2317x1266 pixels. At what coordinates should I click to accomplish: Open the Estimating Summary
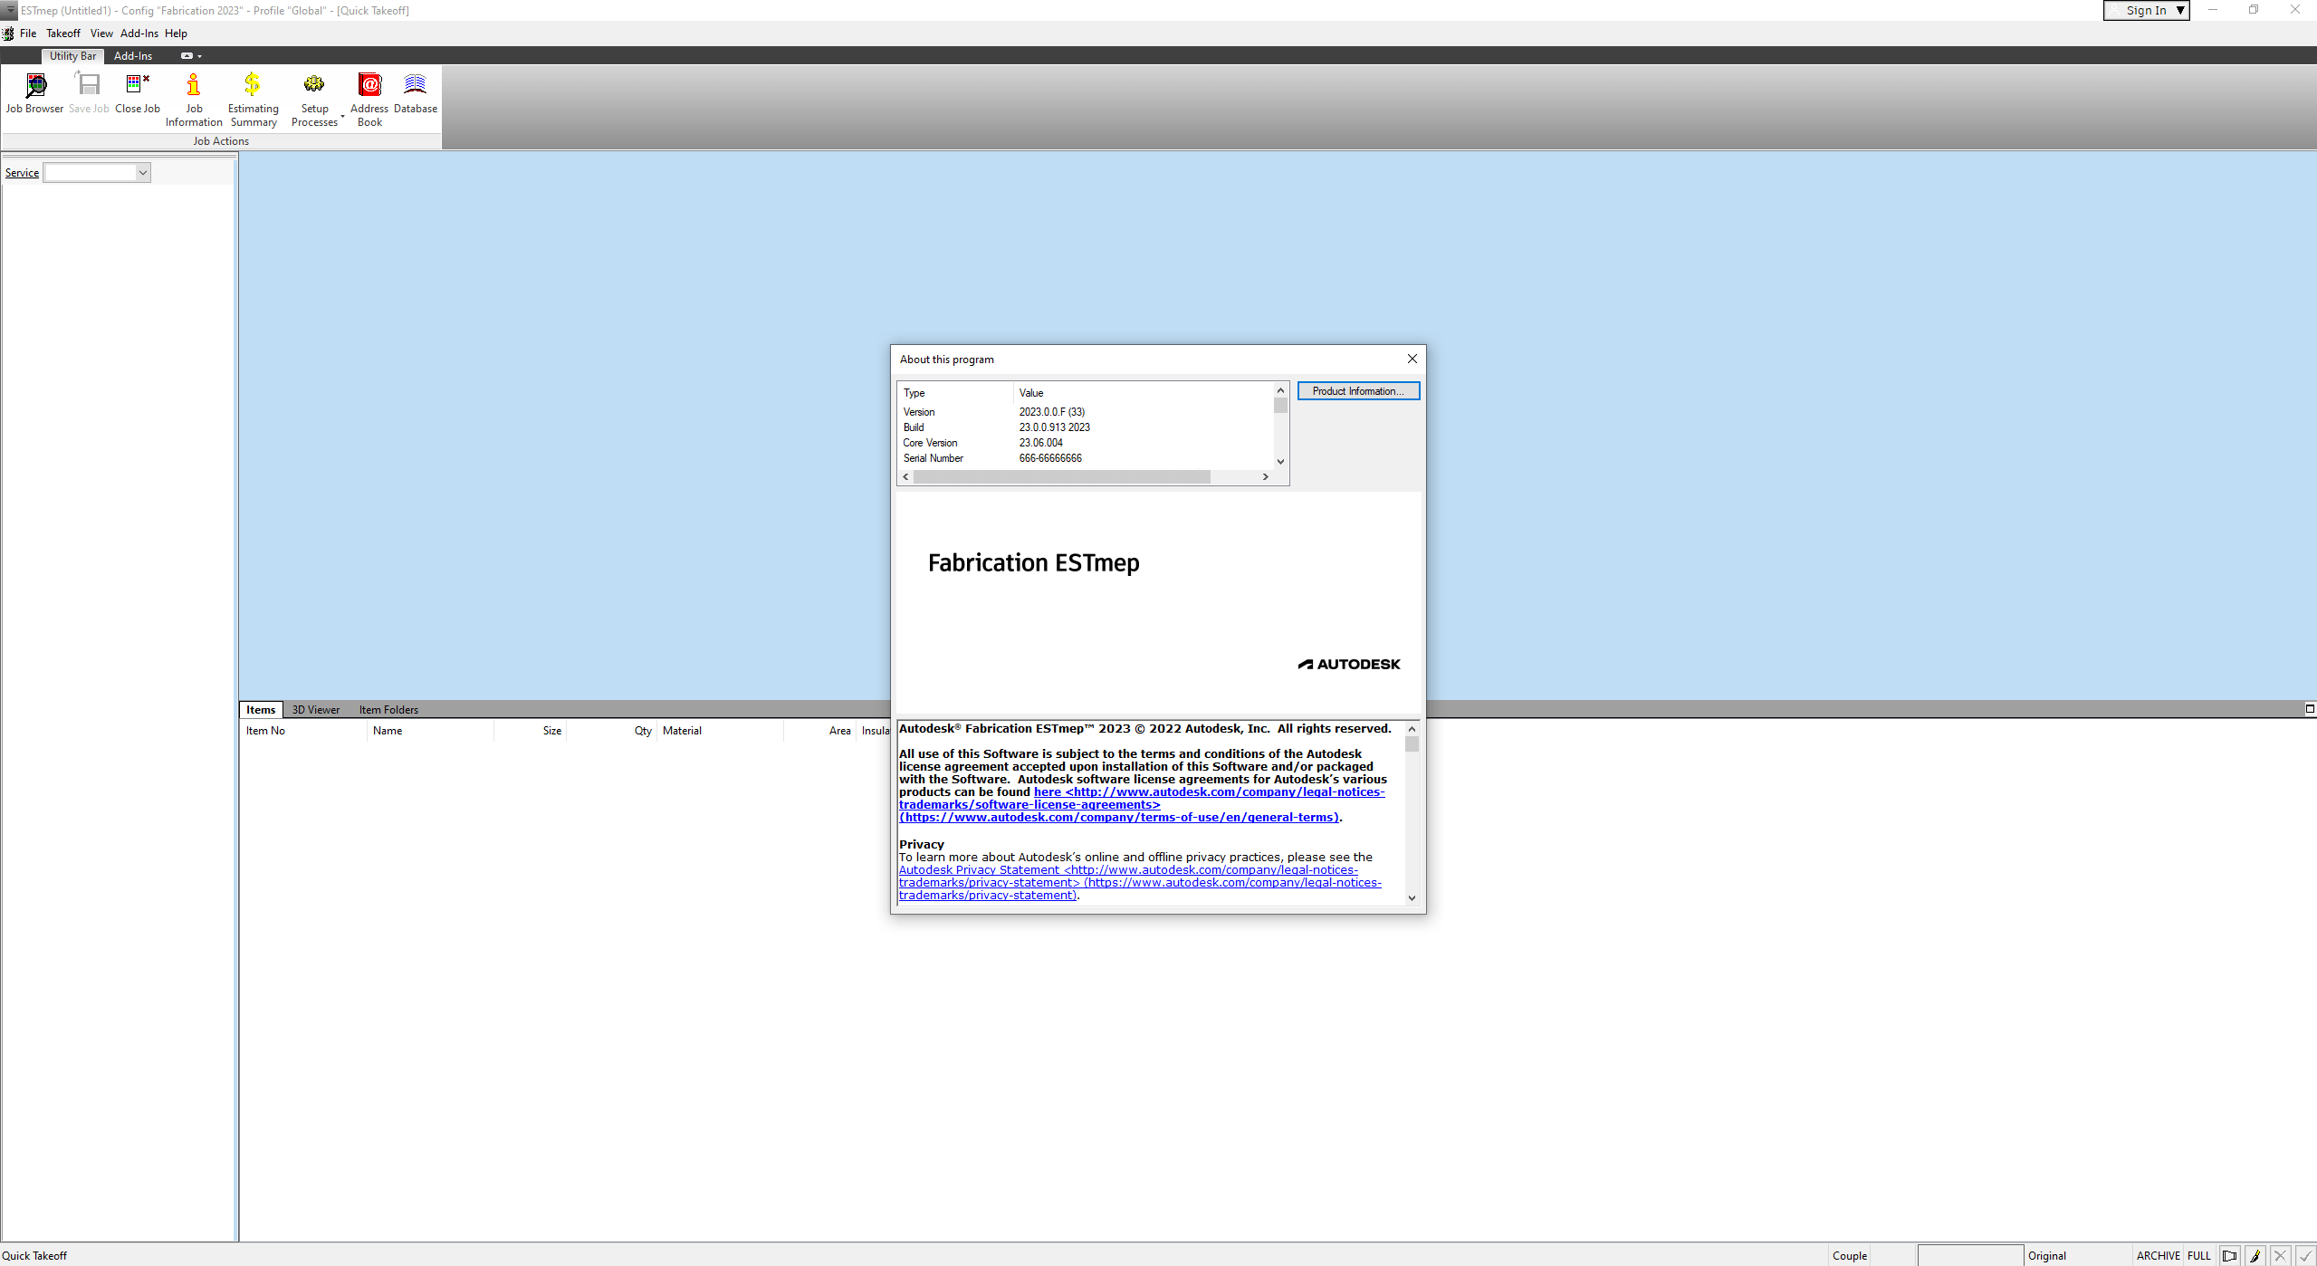click(253, 95)
